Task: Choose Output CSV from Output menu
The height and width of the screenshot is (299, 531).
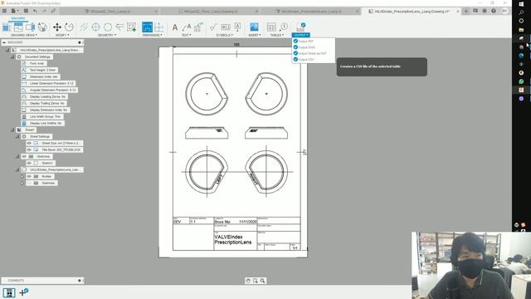Action: point(314,59)
